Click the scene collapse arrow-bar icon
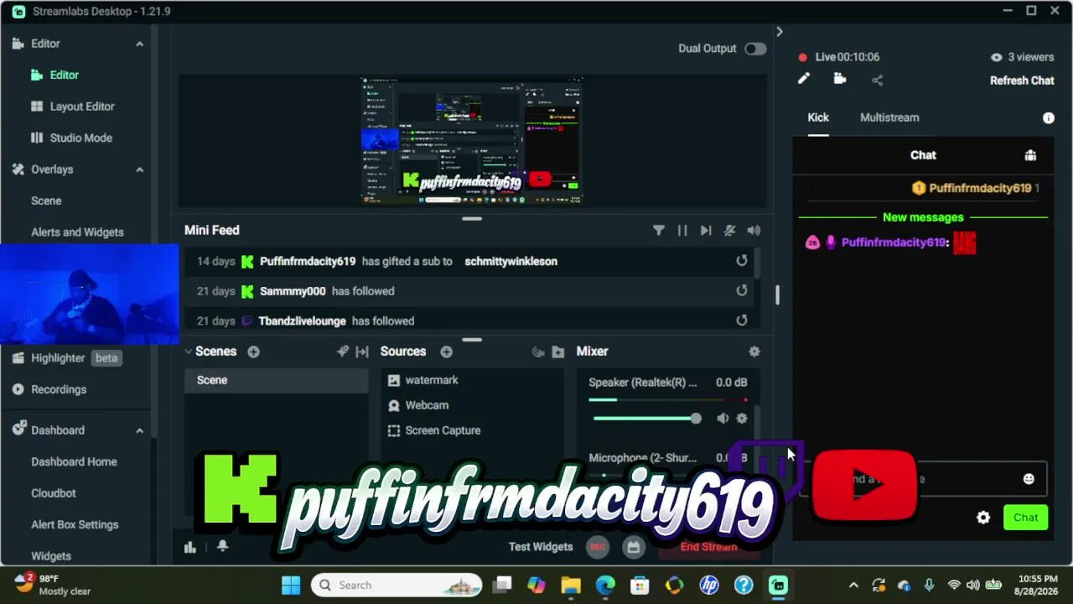Image resolution: width=1073 pixels, height=604 pixels. (x=362, y=351)
